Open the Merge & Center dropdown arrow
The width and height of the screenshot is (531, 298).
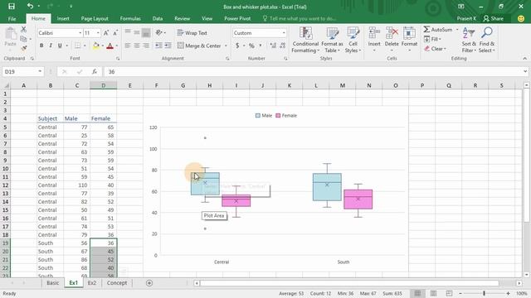(x=226, y=46)
